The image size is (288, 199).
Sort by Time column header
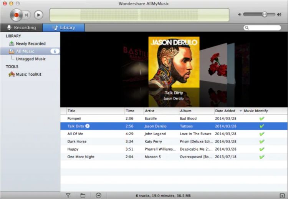click(134, 111)
